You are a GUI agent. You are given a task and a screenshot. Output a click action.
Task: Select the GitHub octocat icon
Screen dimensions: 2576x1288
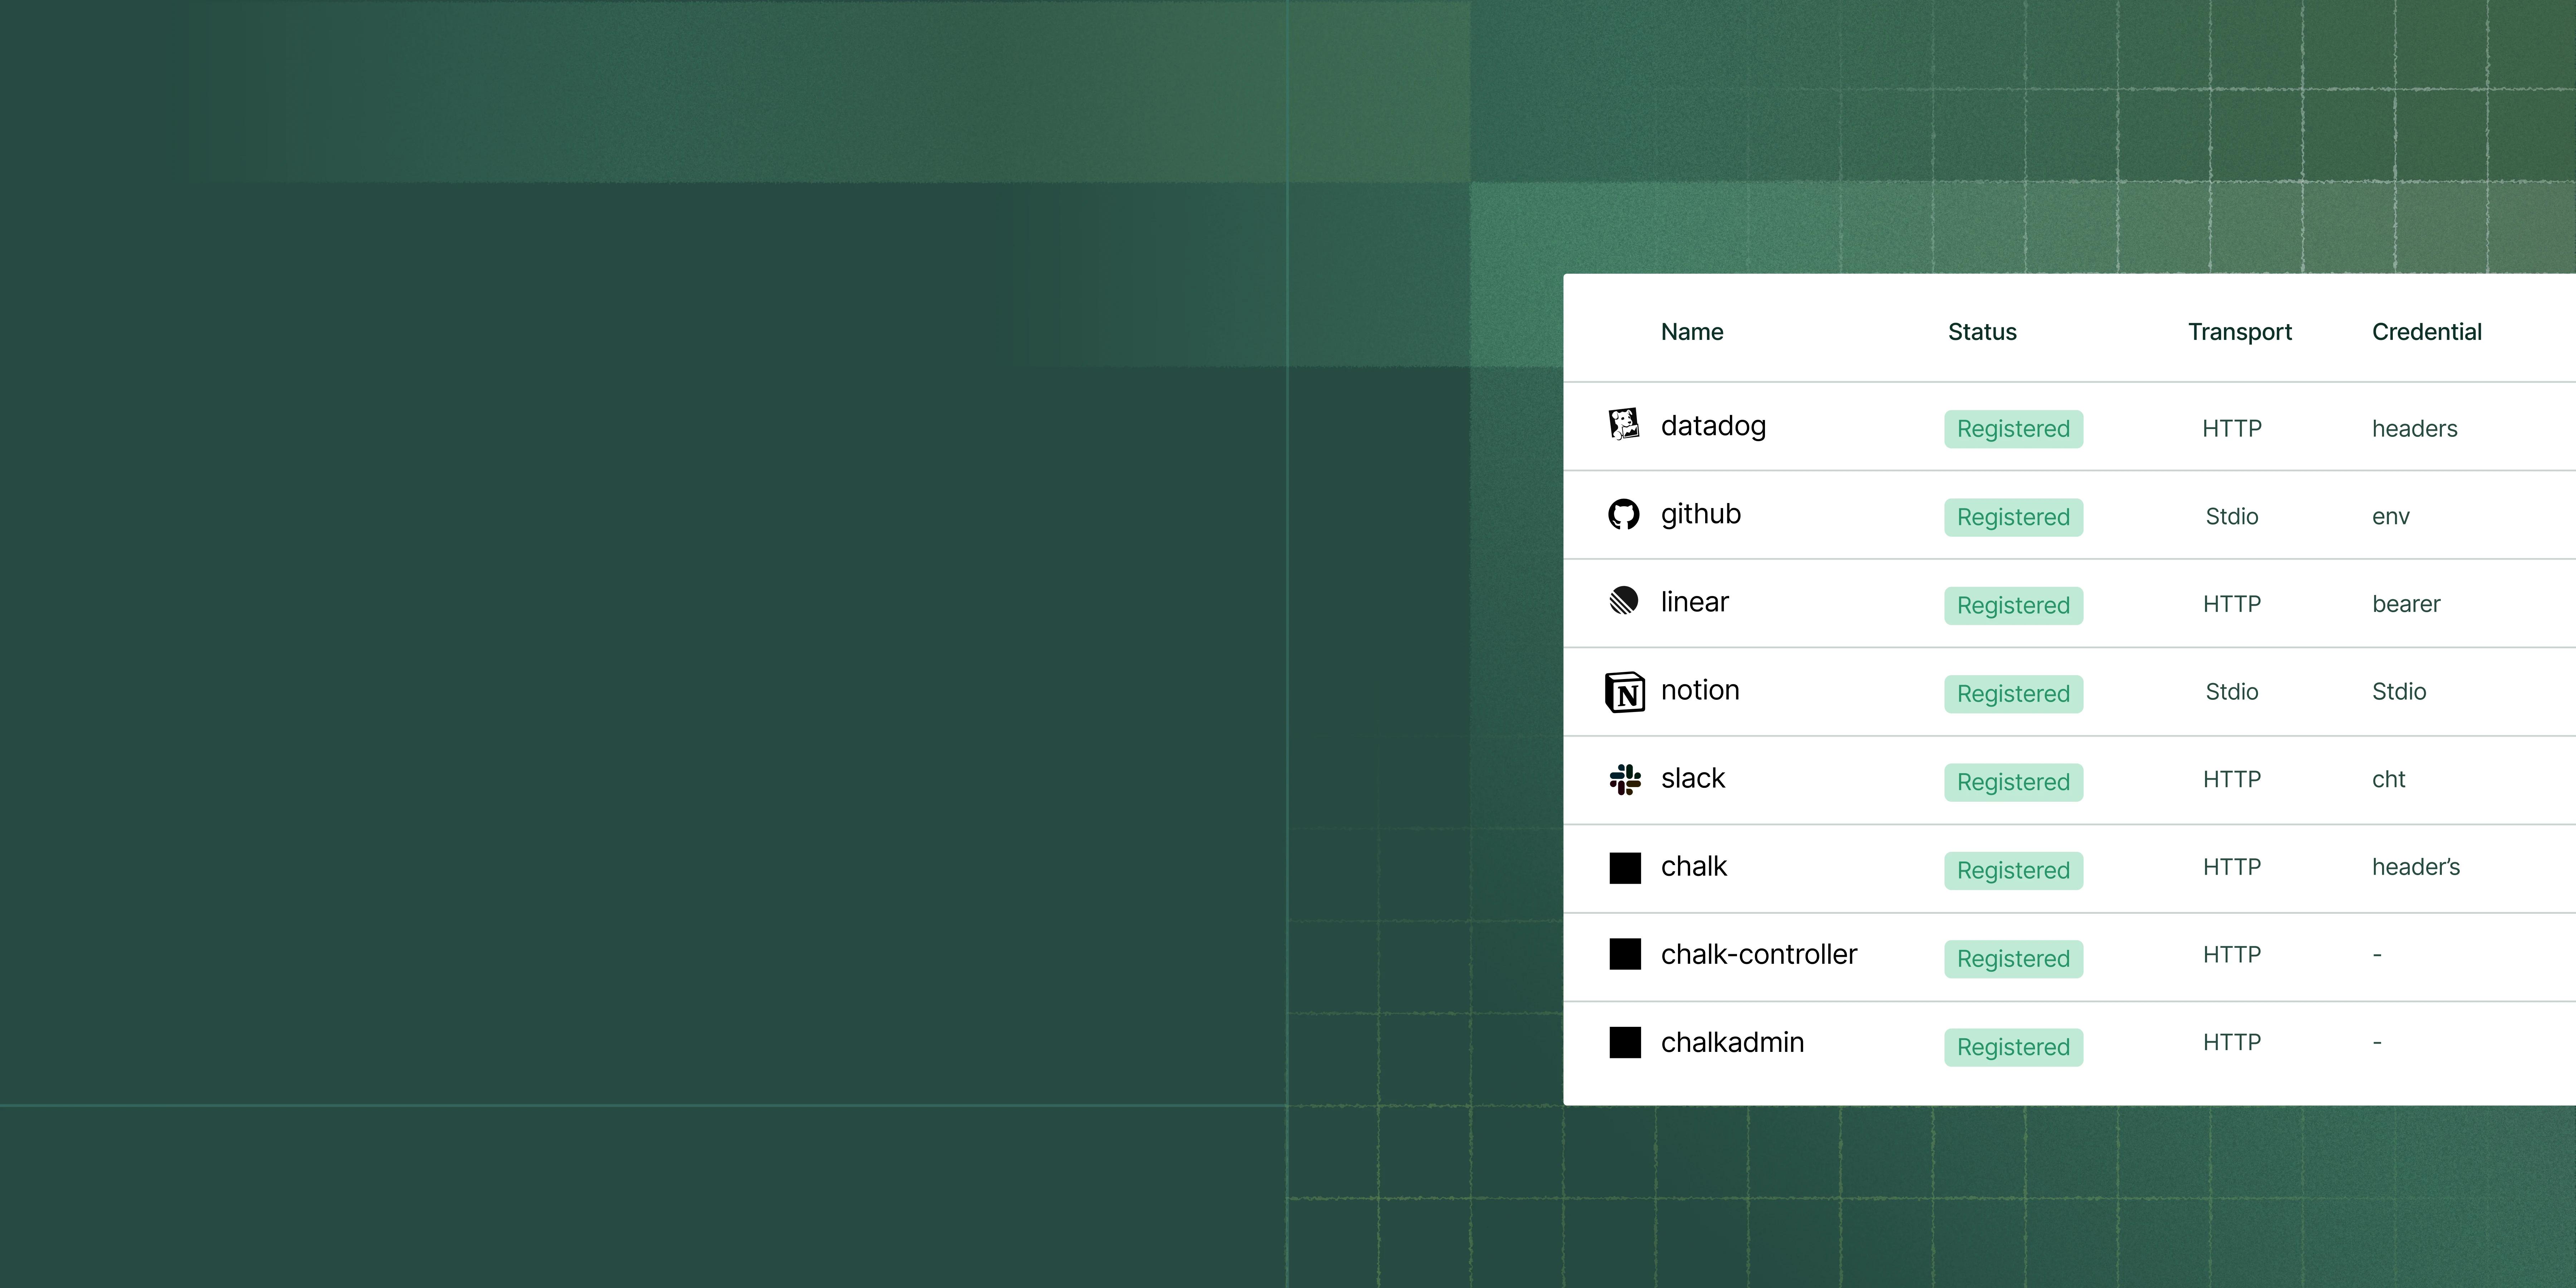1624,514
